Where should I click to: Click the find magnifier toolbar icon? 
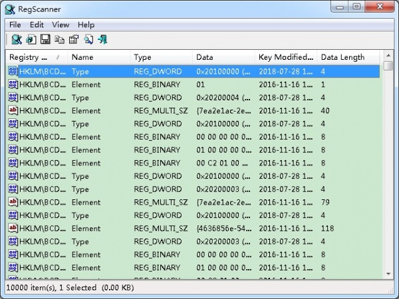point(88,40)
